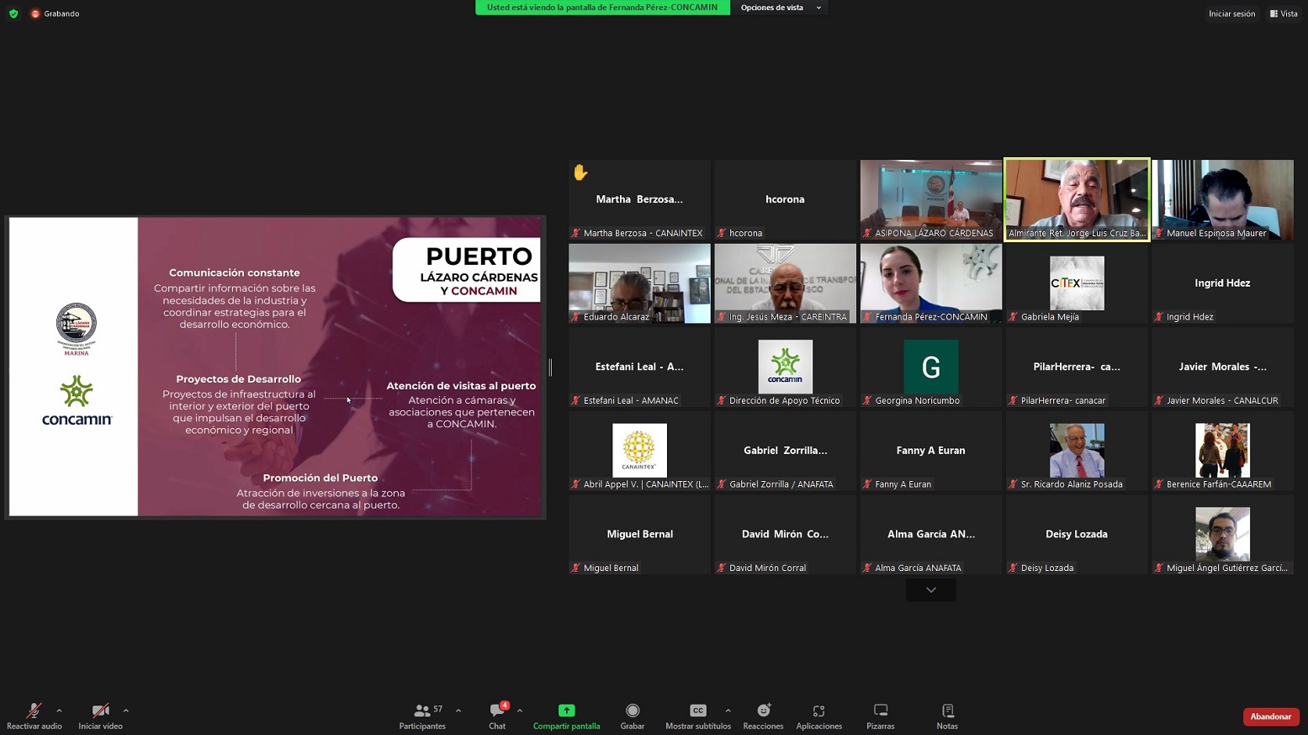Open the Vista menu
Screen dimensions: 1308x735
pos(1283,13)
